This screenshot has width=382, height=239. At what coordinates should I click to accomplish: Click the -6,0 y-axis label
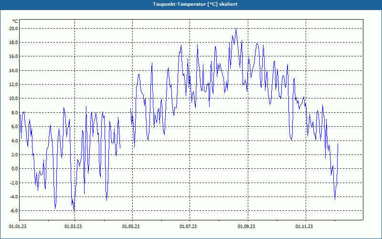[x=14, y=211]
